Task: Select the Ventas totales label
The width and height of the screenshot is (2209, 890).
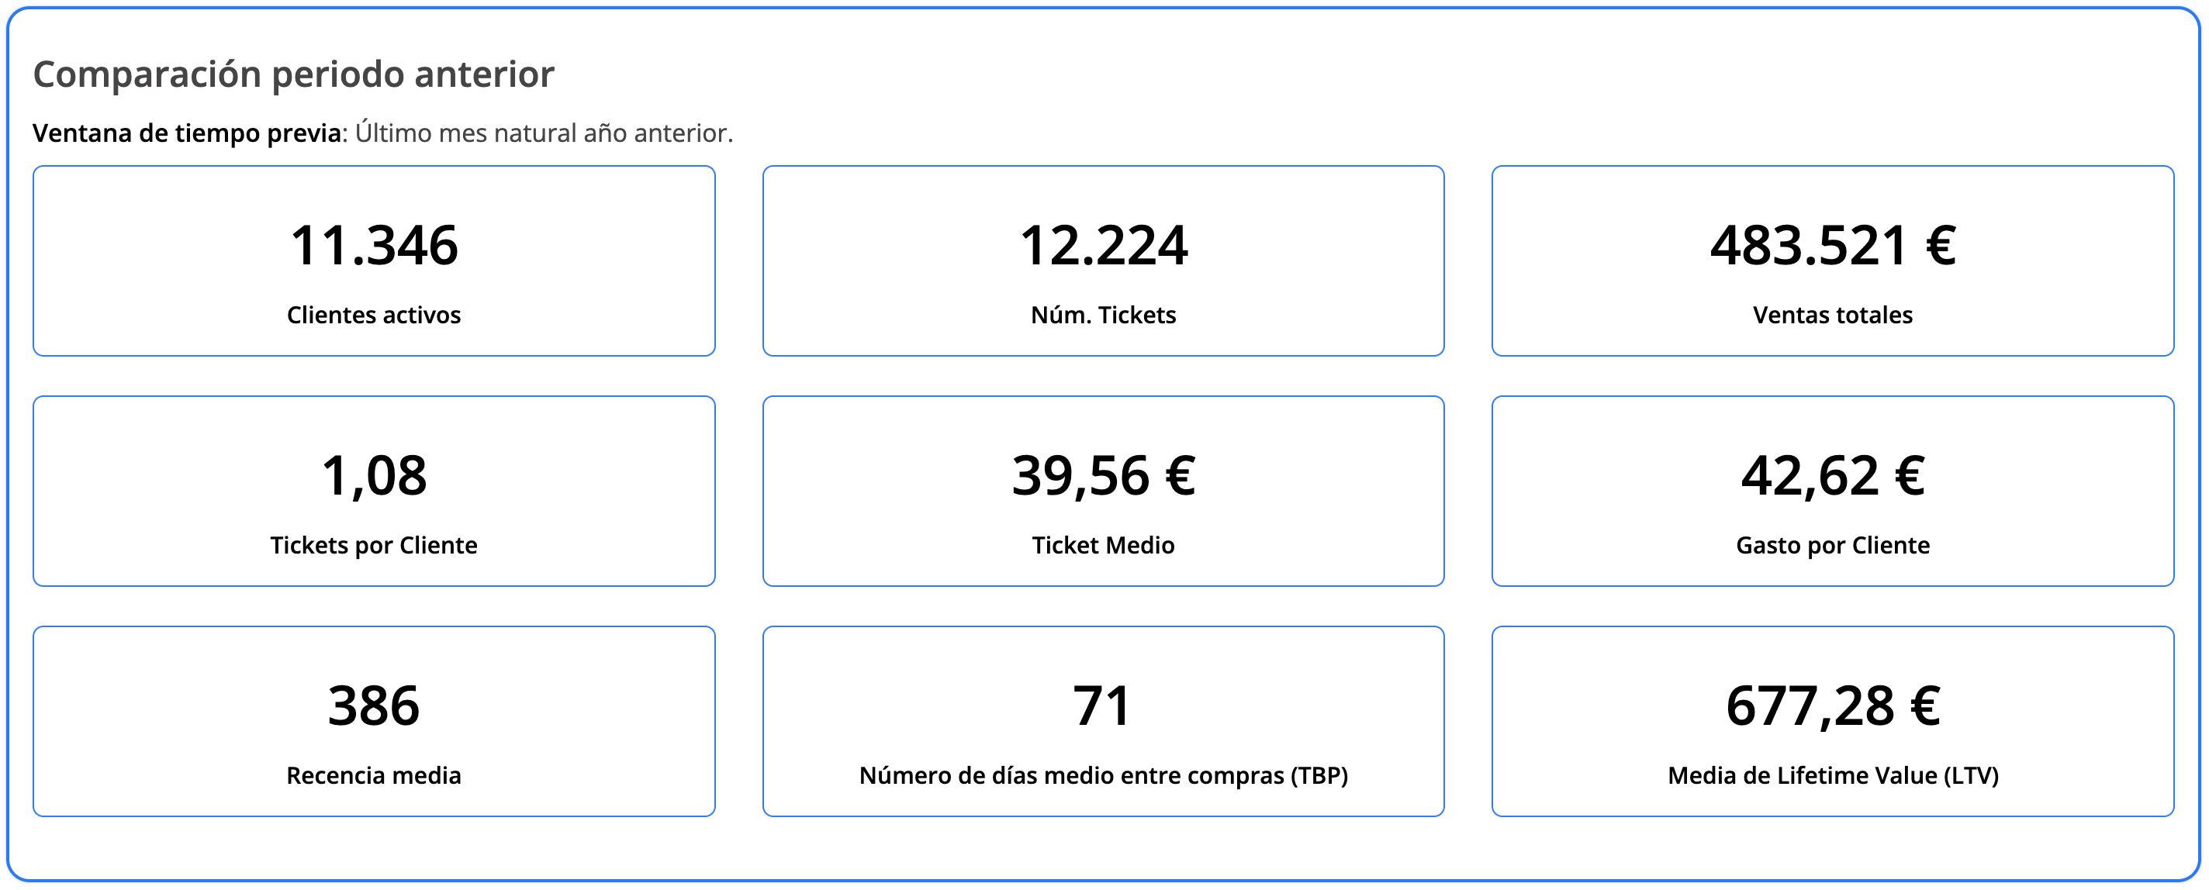Action: 1833,315
